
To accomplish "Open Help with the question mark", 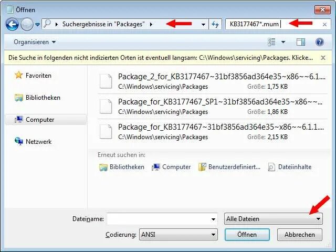I will 319,42.
